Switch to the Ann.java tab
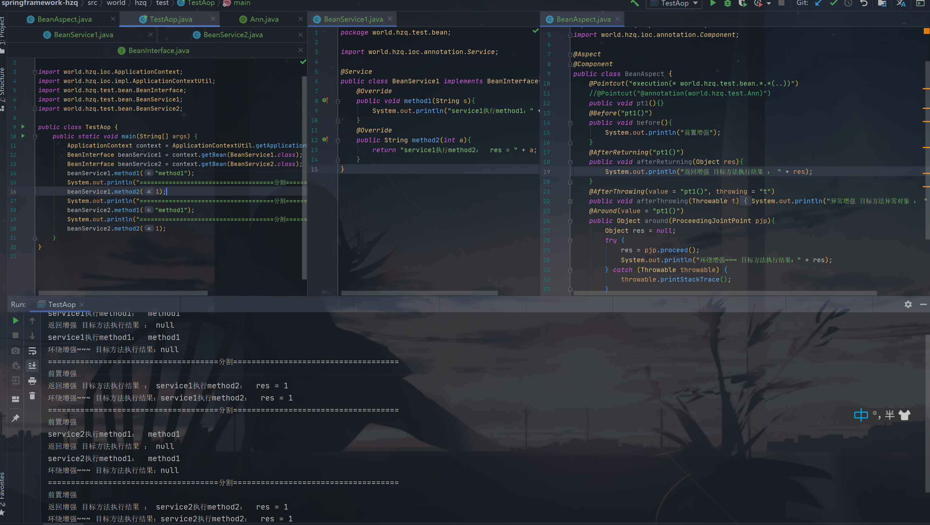This screenshot has width=930, height=525. pos(264,19)
